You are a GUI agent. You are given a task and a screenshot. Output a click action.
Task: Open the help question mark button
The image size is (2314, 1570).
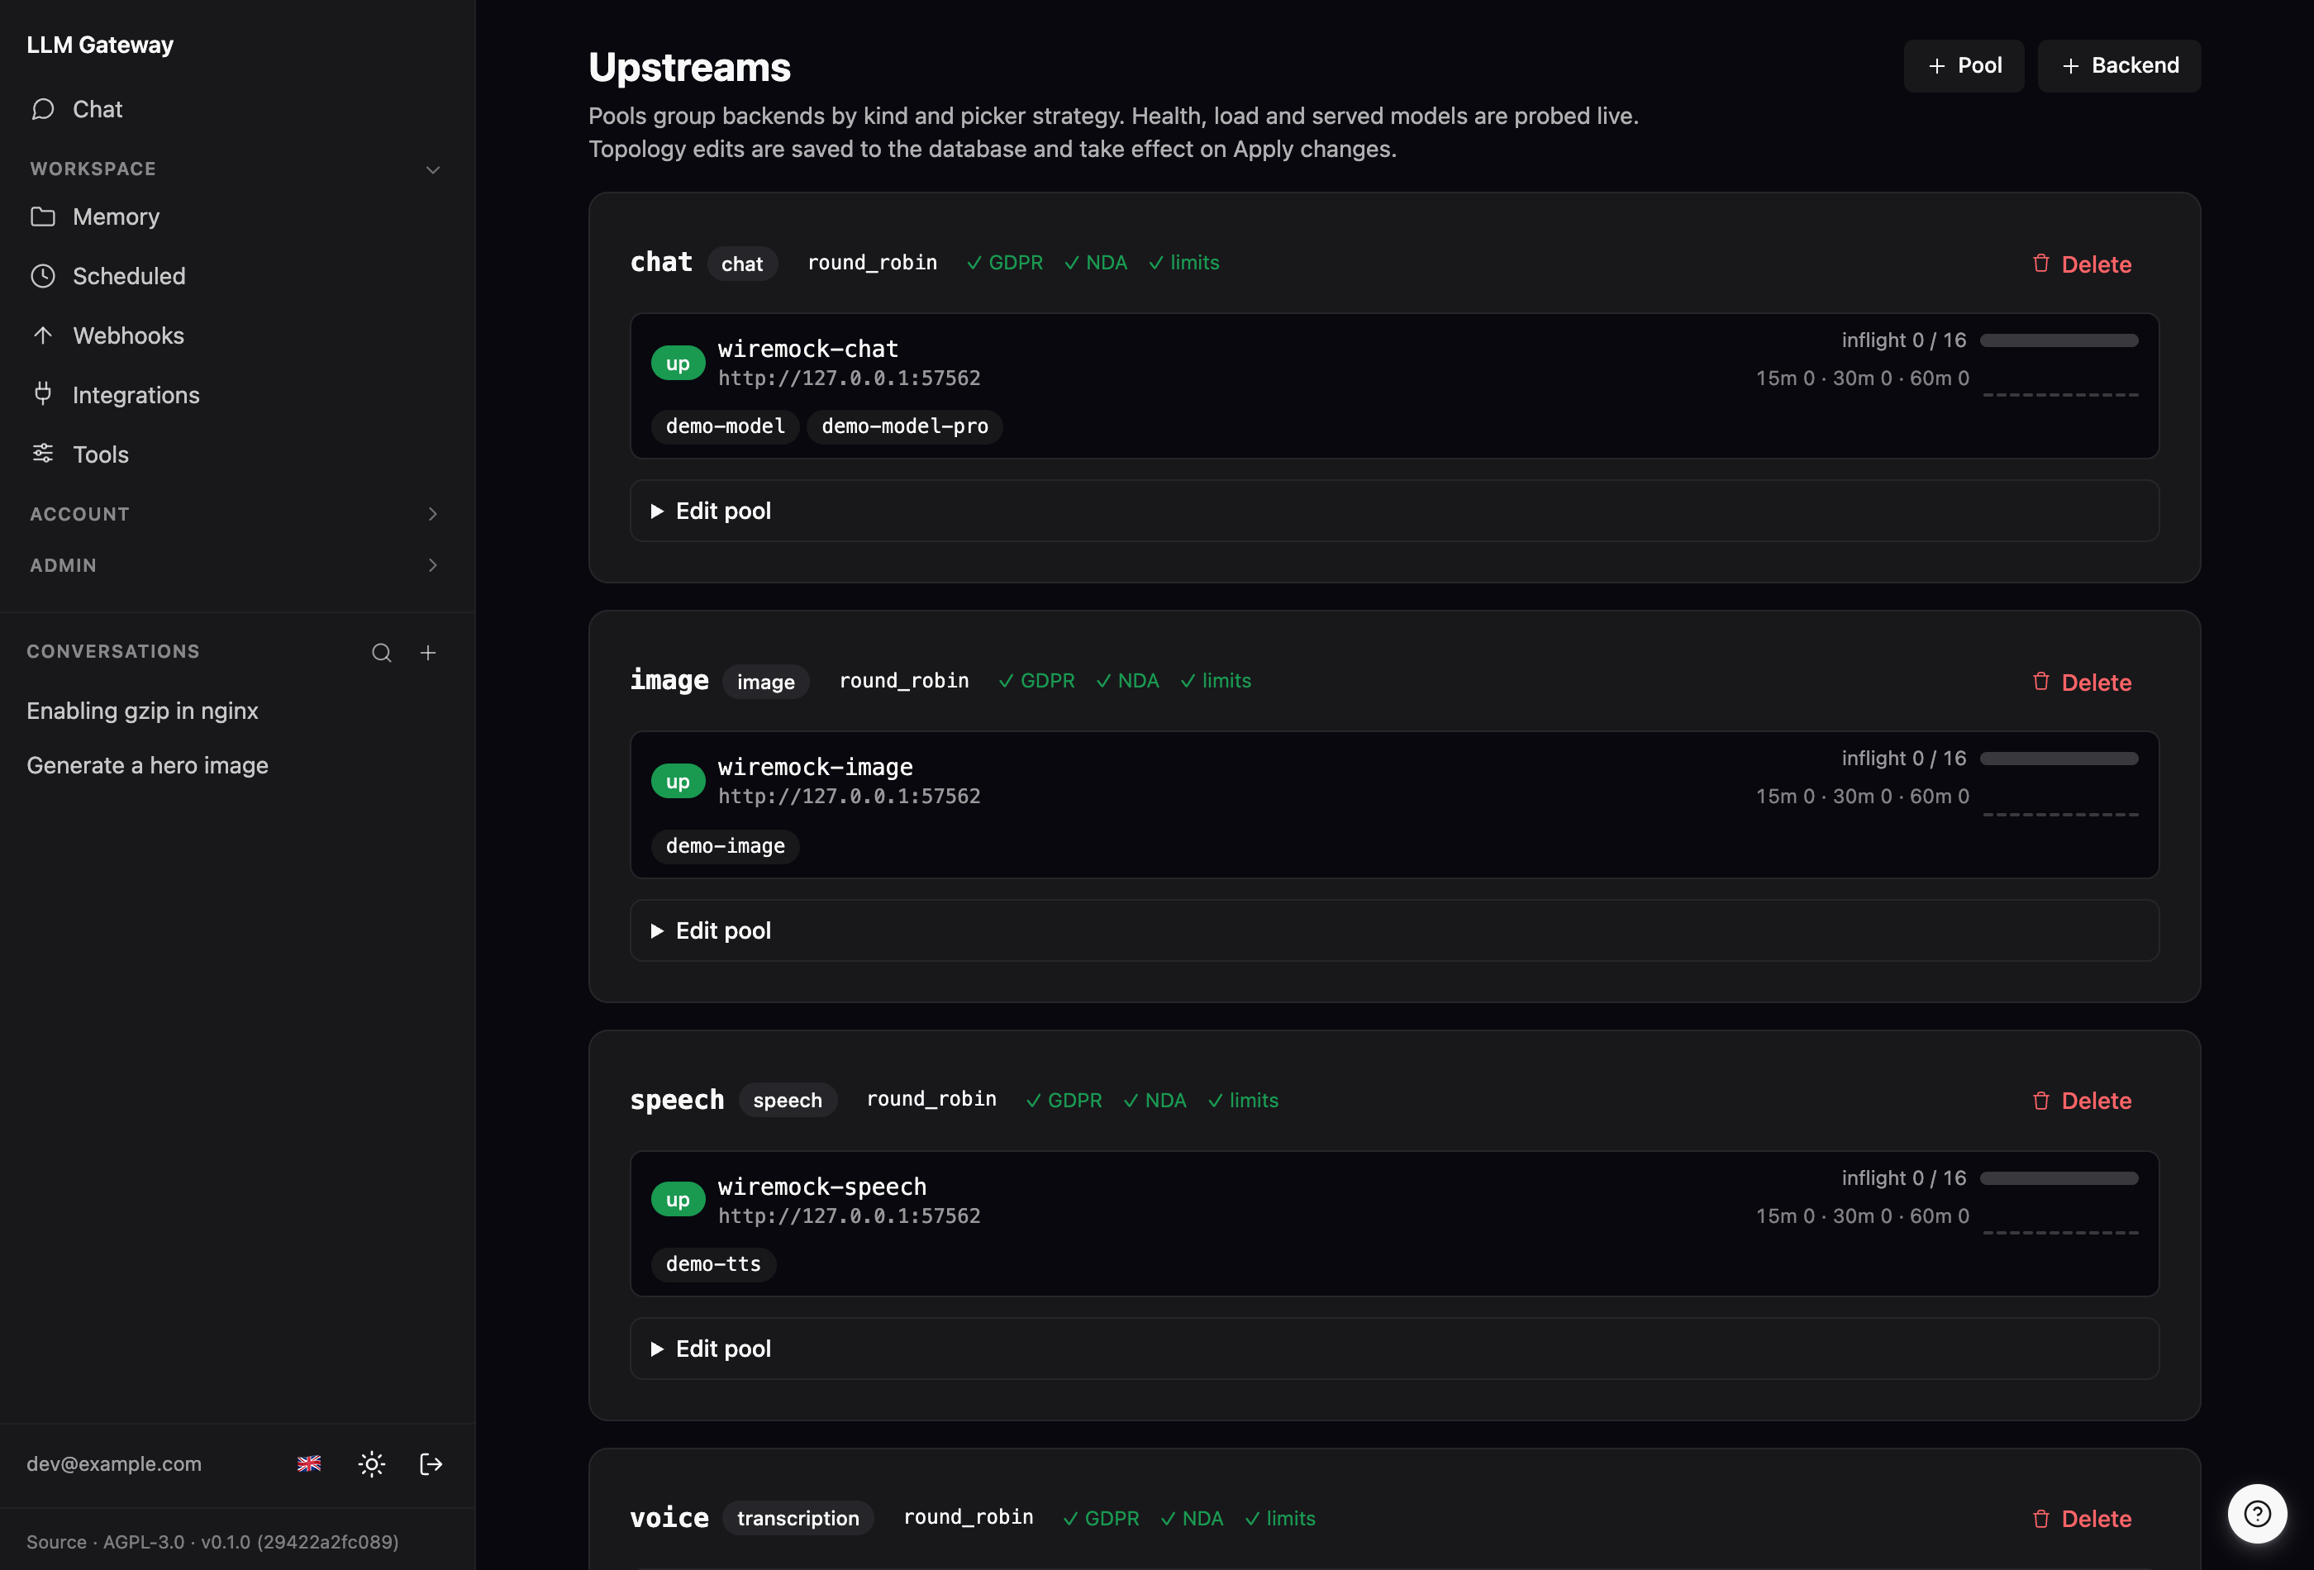point(2256,1513)
